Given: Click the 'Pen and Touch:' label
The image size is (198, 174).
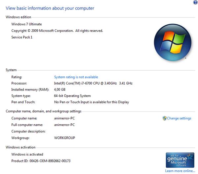Looking at the screenshot, I should (23, 102).
